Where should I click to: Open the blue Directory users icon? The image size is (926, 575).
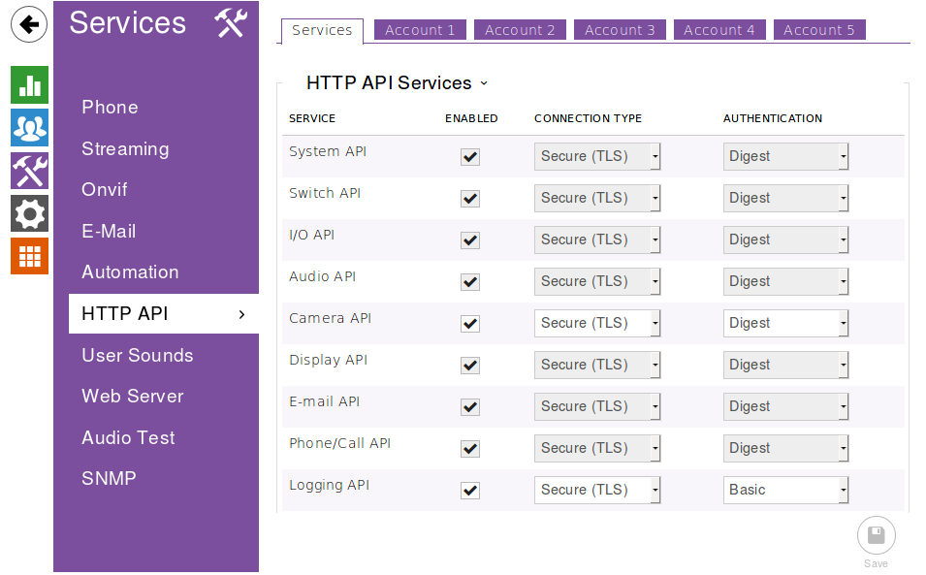(x=29, y=127)
